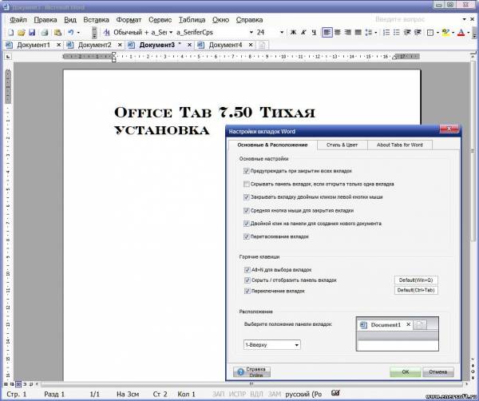The width and height of the screenshot is (479, 401).
Task: Toggle Переключение вкладок hotkey checkbox
Action: 247,291
